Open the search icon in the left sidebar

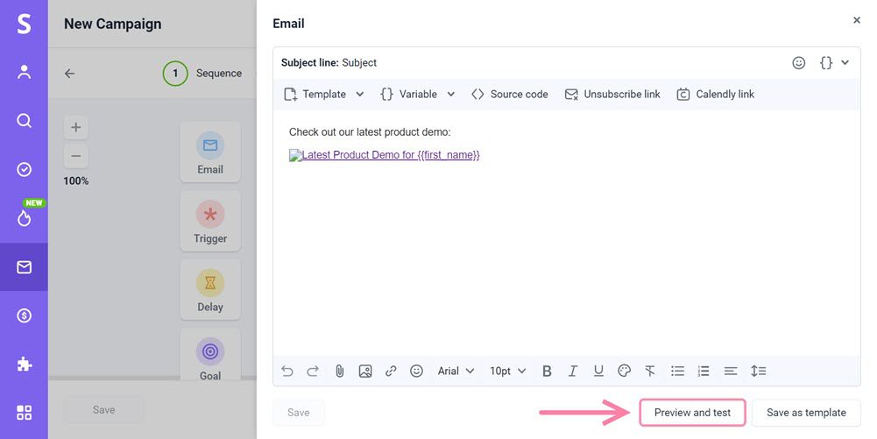pyautogui.click(x=24, y=121)
